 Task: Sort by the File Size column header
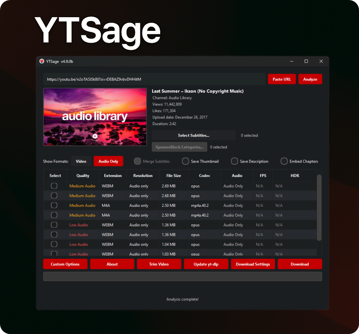click(x=174, y=176)
